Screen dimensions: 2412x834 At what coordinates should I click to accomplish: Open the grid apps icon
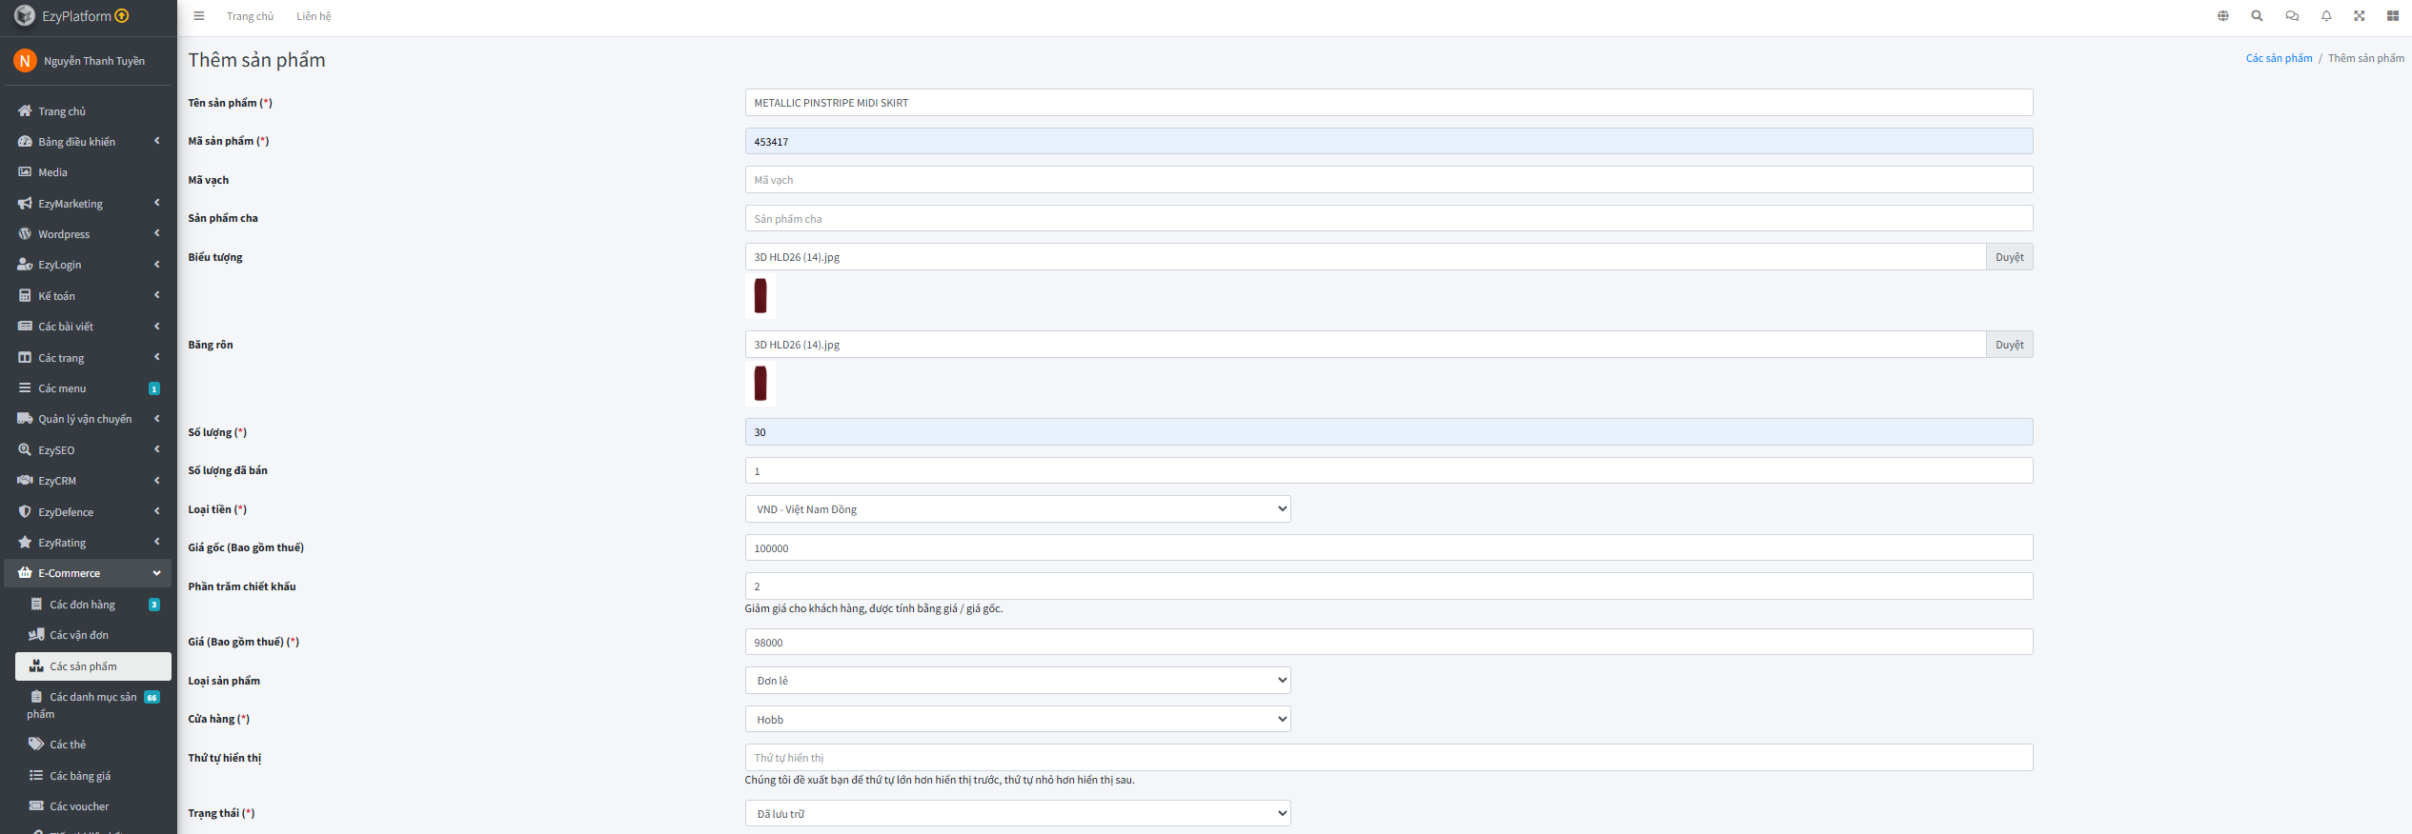tap(2392, 16)
